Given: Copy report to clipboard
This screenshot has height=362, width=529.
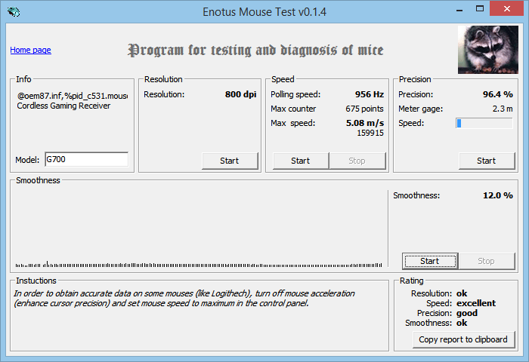Looking at the screenshot, I should click(x=463, y=339).
